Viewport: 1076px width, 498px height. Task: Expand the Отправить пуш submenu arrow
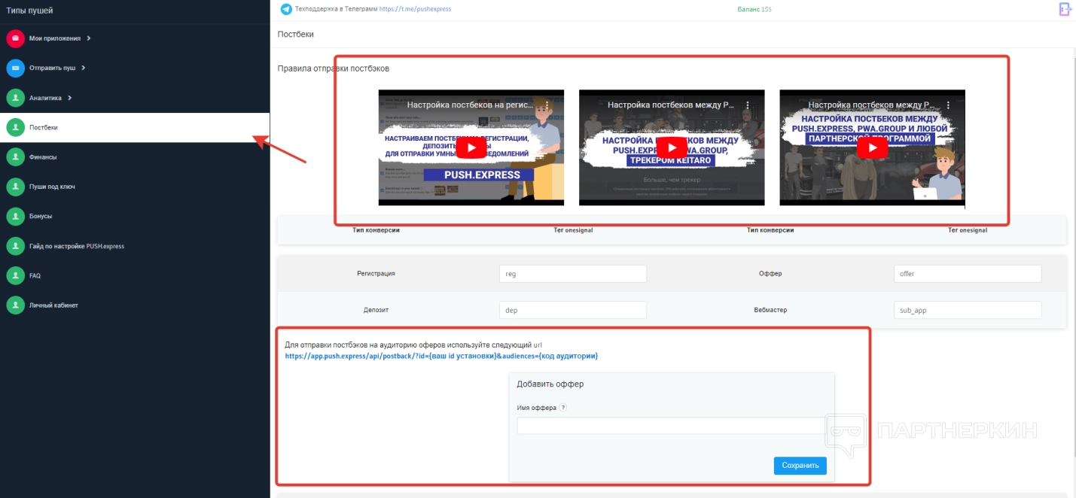click(x=83, y=68)
